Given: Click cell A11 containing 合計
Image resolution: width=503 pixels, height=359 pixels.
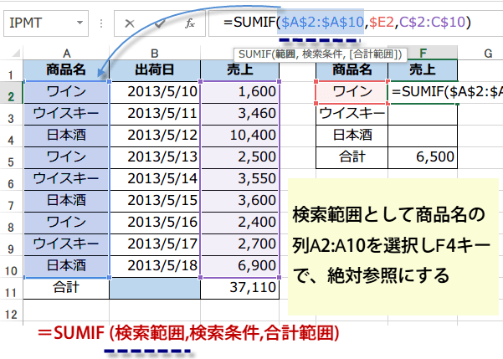Looking at the screenshot, I should [x=66, y=288].
